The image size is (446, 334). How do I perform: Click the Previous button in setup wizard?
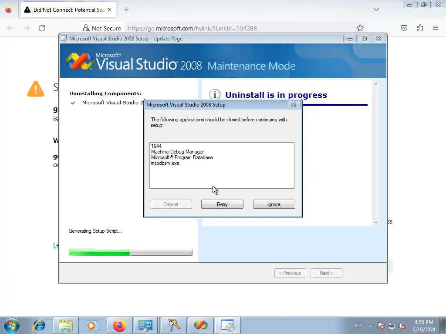[290, 273]
